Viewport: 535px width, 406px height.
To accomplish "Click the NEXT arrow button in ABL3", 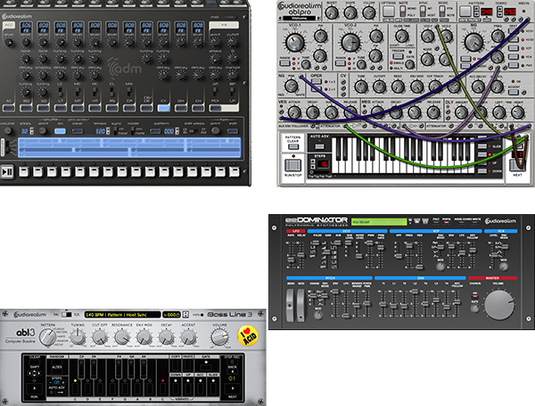I will point(233,388).
